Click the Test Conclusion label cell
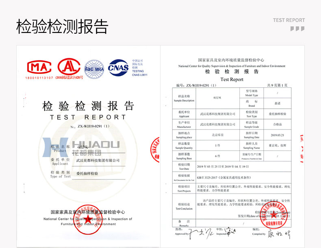The width and height of the screenshot is (321, 248). coord(184,206)
